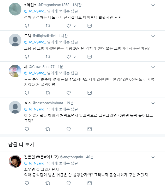Screen dimensions: 165x187
Task: Retweet 새 @CrownSand77's tweet
Action: pyautogui.click(x=48, y=93)
